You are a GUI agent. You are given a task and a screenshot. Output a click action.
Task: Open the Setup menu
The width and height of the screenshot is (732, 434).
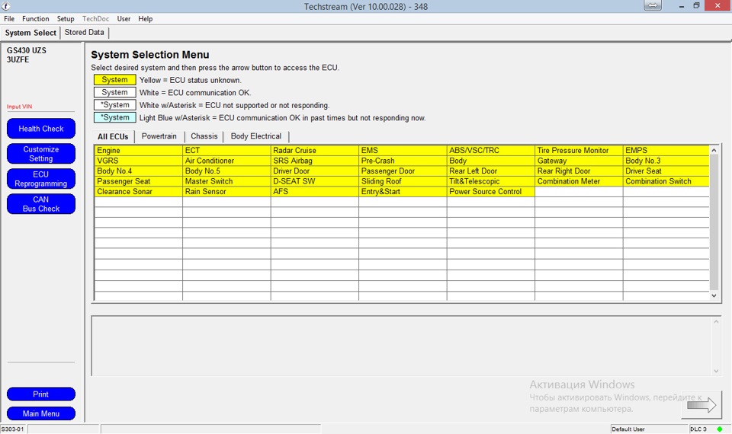[66, 19]
